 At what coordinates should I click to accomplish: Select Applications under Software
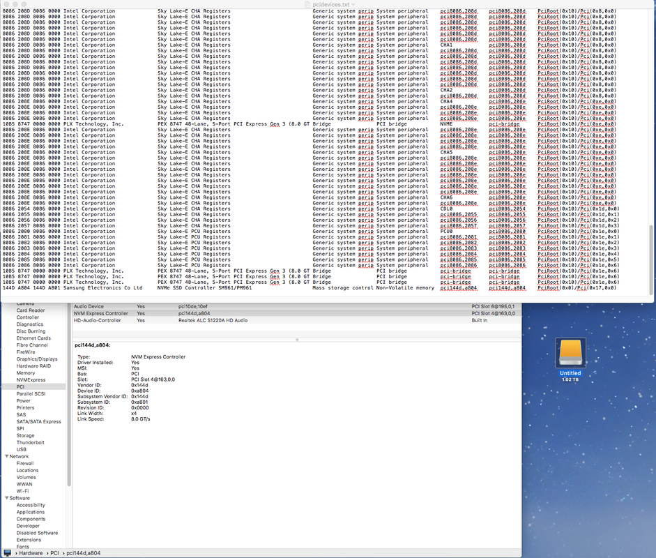[x=31, y=512]
